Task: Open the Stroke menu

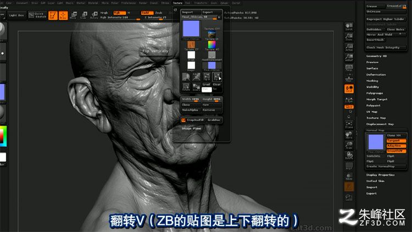Action: [x=165, y=3]
